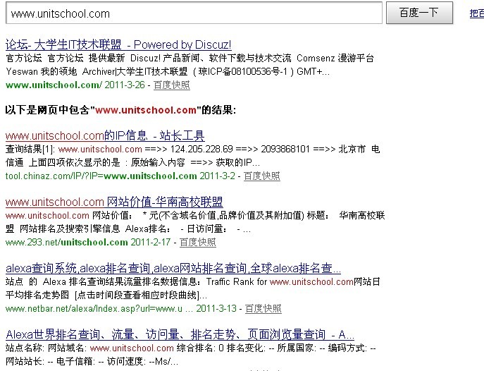Open www.unitschool.com 网站价值-华南高校联盟 result
The width and height of the screenshot is (484, 371).
[x=114, y=202]
